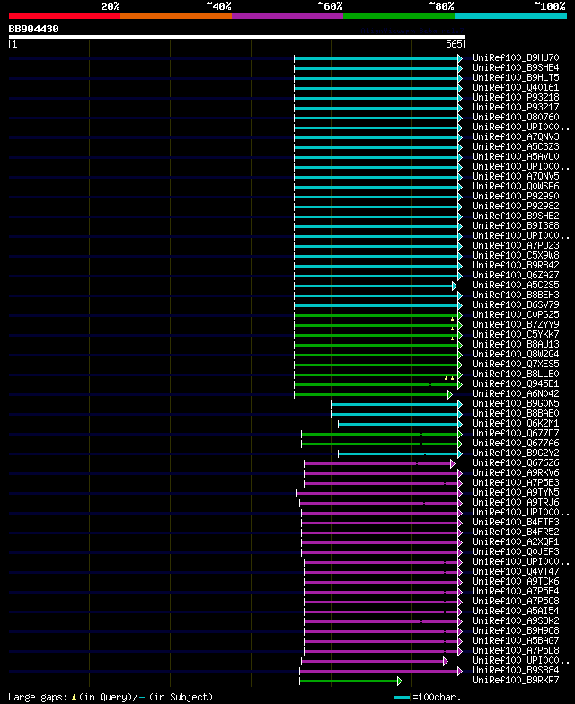Viewport: 575px width, 704px height.
Task: Open the UniRef100_B9RB42 entry
Action: [516, 266]
